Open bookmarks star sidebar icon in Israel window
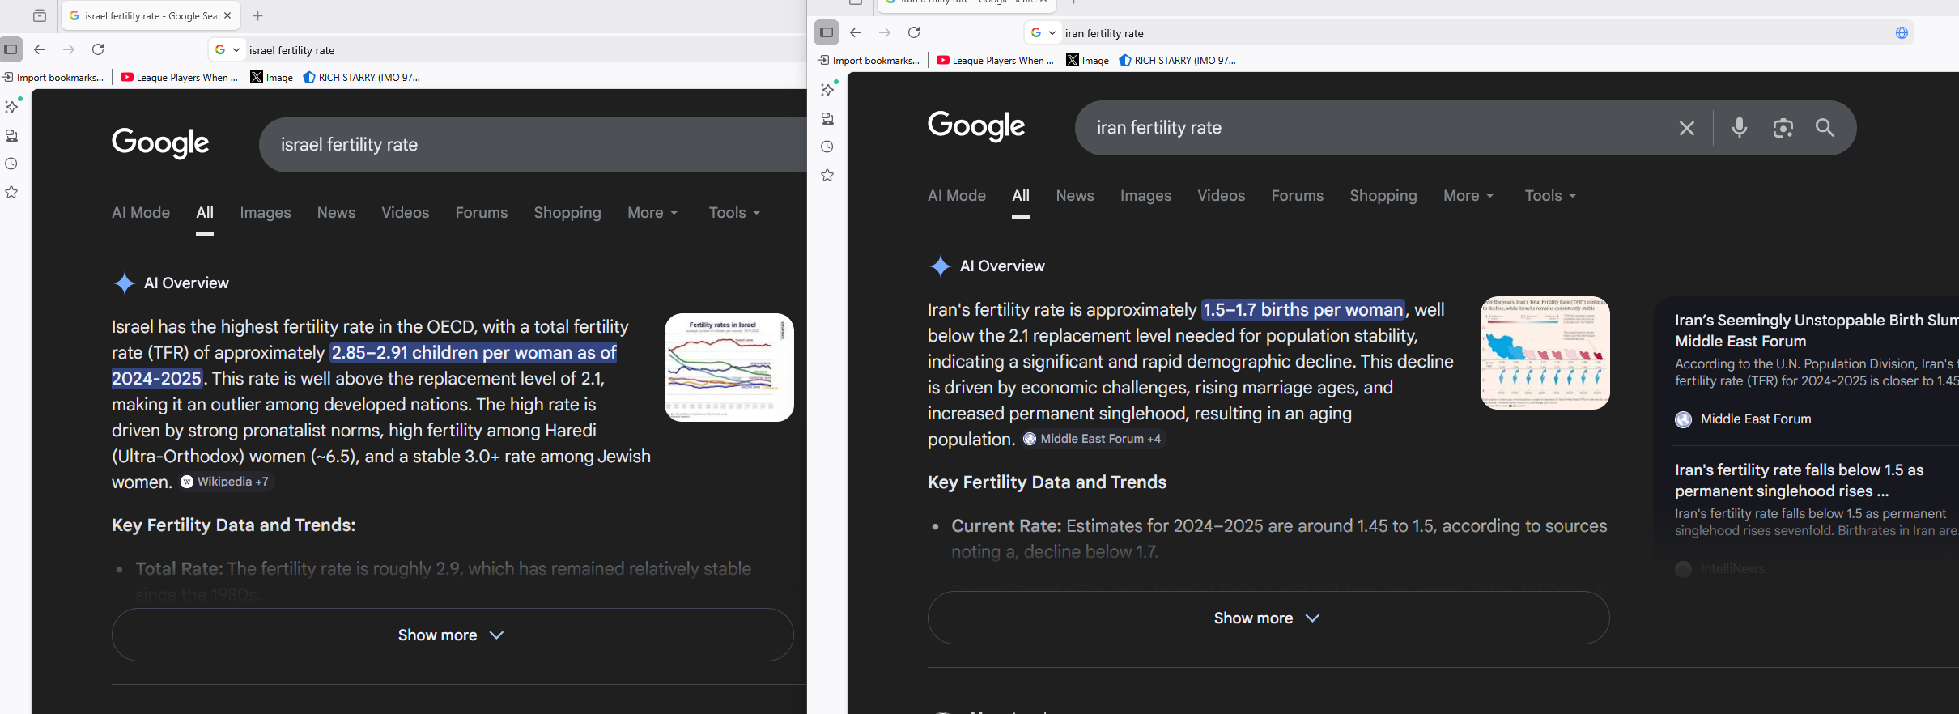1959x714 pixels. [11, 193]
